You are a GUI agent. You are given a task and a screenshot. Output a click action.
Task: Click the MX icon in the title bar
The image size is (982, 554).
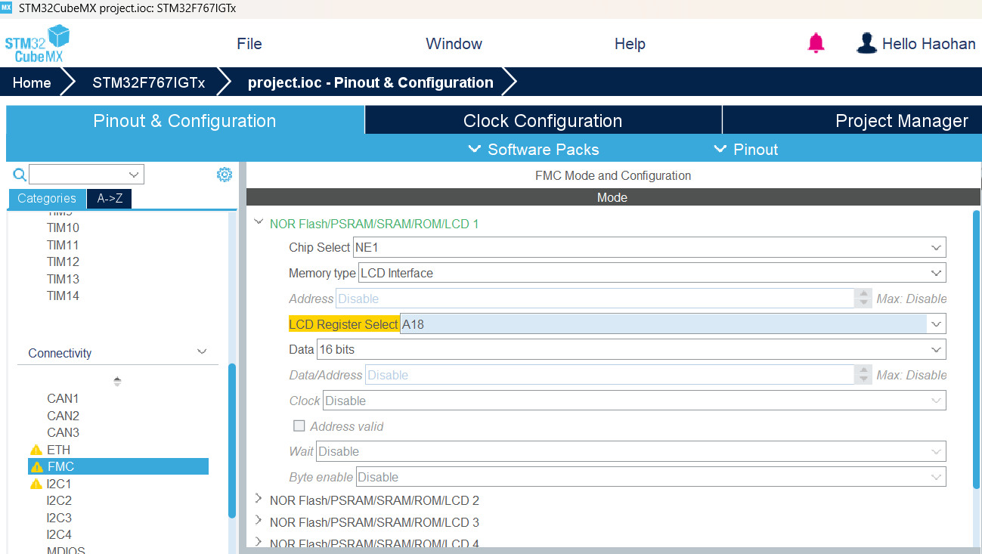(6, 7)
